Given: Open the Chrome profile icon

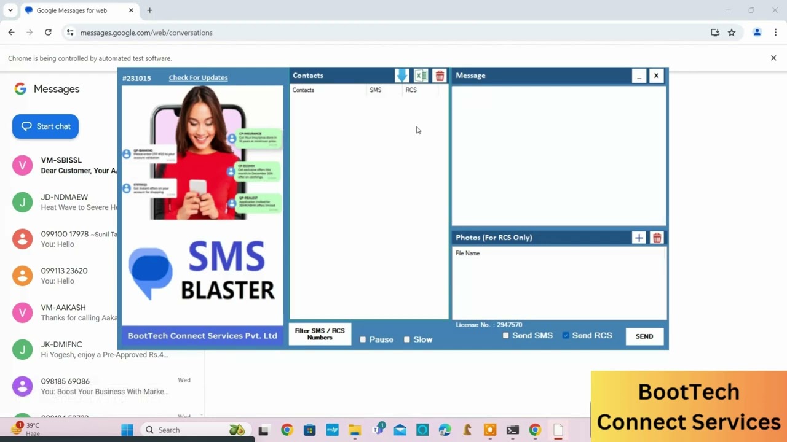Looking at the screenshot, I should 757,33.
